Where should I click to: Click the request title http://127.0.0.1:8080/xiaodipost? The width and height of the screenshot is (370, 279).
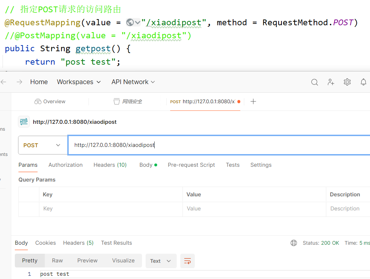point(74,122)
